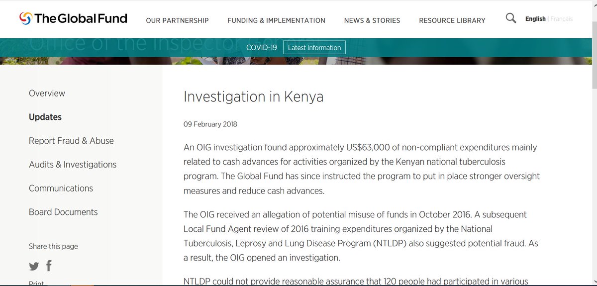This screenshot has height=286, width=597.
Task: Open the Our Partnership menu
Action: 177,20
